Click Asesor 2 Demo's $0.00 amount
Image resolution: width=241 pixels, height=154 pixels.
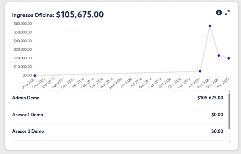[x=217, y=131]
